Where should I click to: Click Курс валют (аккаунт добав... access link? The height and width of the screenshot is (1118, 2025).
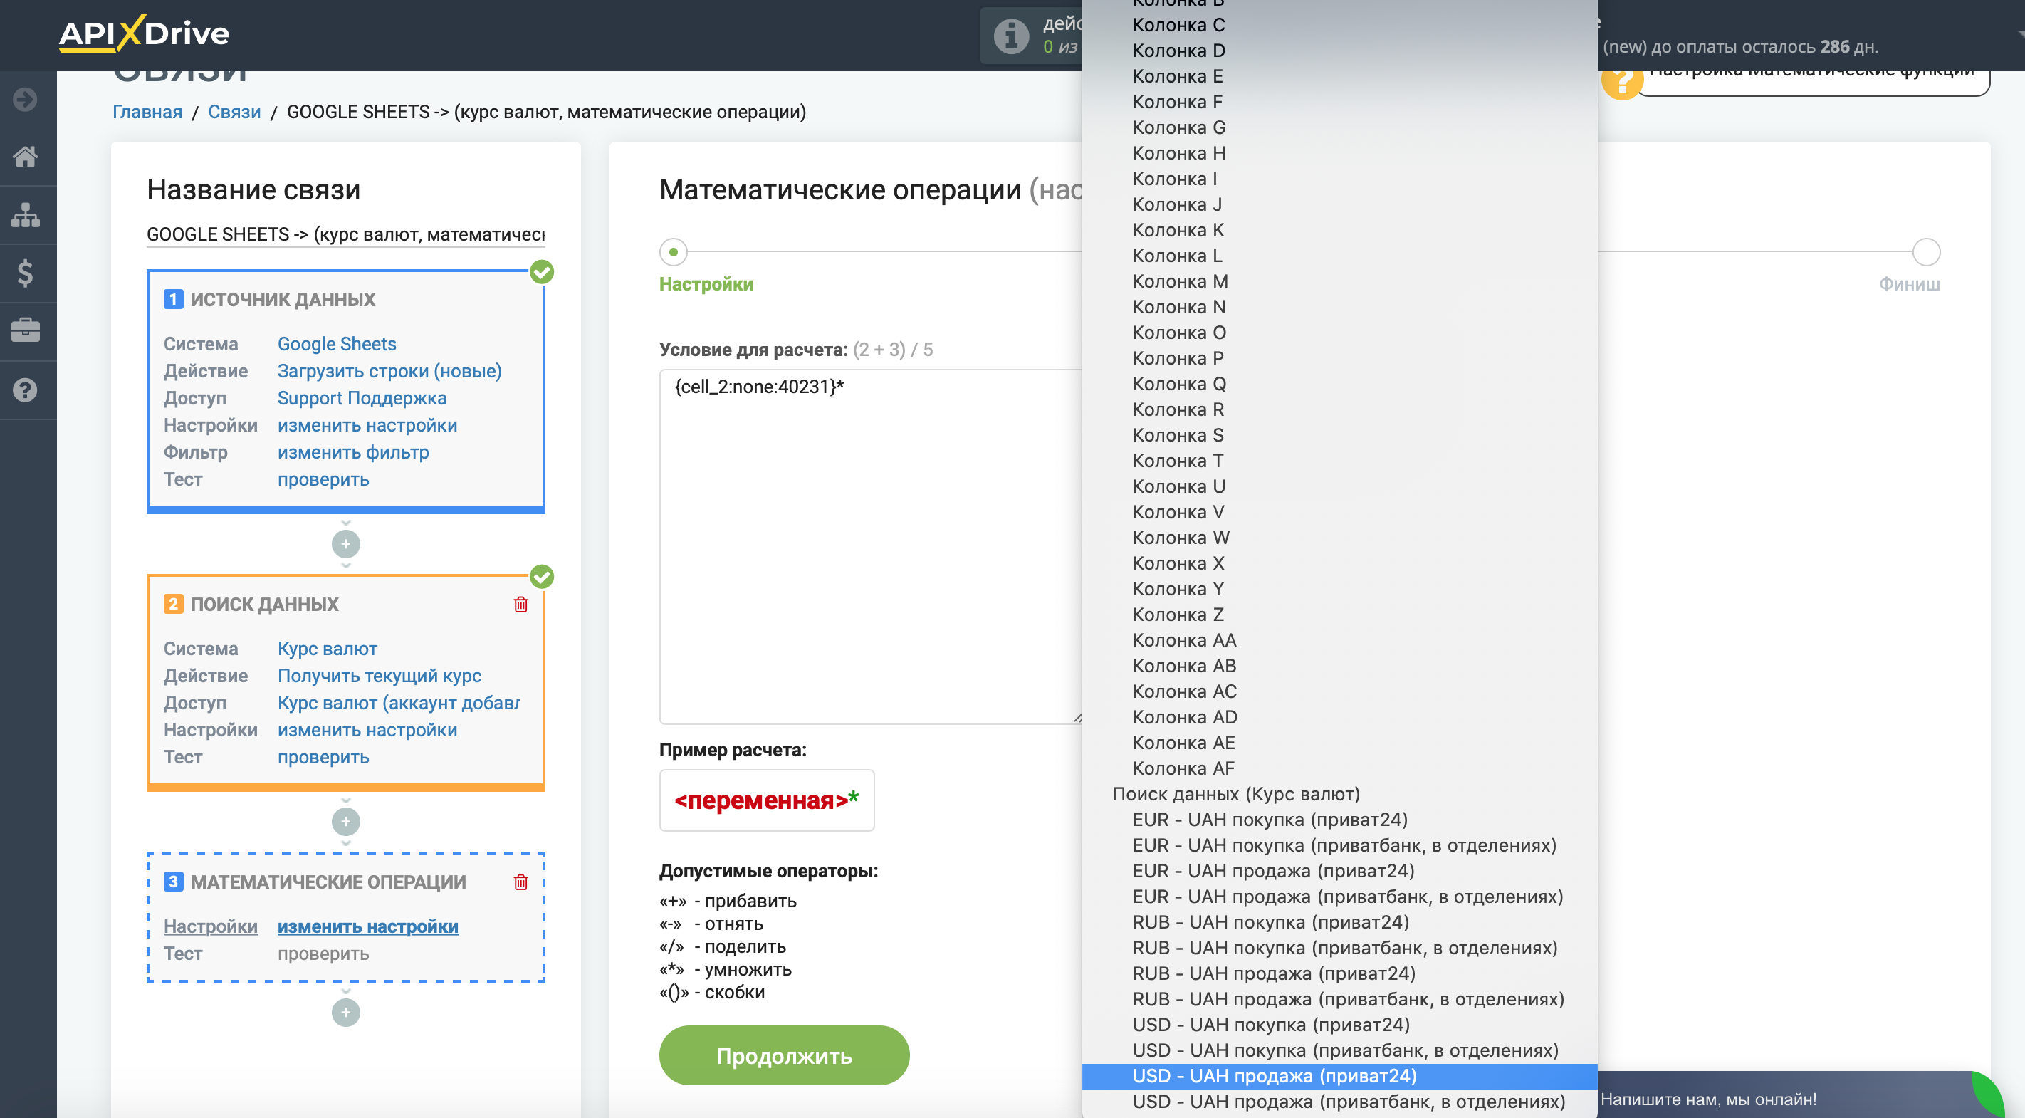(x=399, y=703)
